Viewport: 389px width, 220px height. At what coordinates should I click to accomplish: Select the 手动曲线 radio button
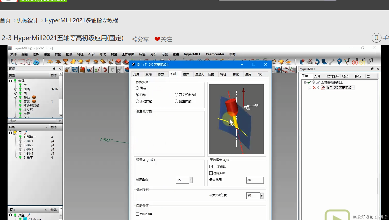[x=137, y=101]
